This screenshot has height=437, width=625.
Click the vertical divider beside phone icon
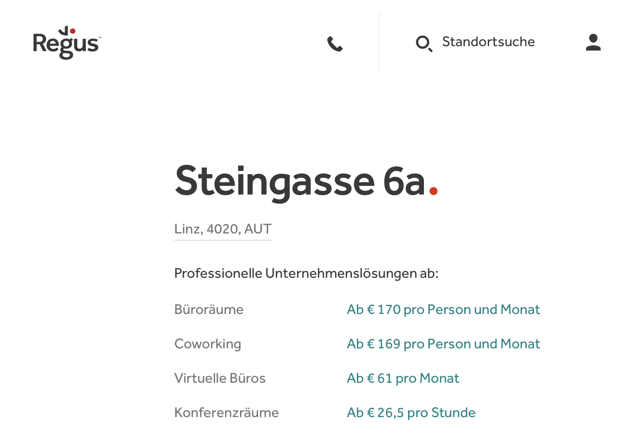(x=379, y=42)
